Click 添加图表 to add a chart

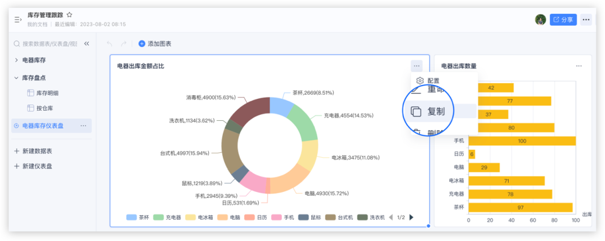click(x=155, y=44)
